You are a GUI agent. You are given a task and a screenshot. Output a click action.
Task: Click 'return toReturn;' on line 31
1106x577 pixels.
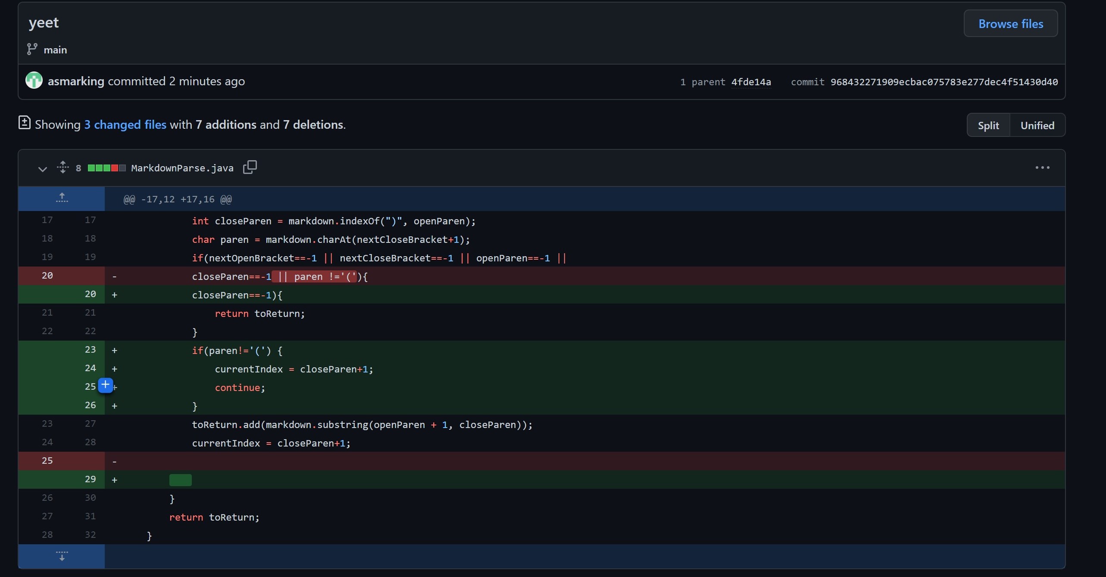click(x=214, y=517)
